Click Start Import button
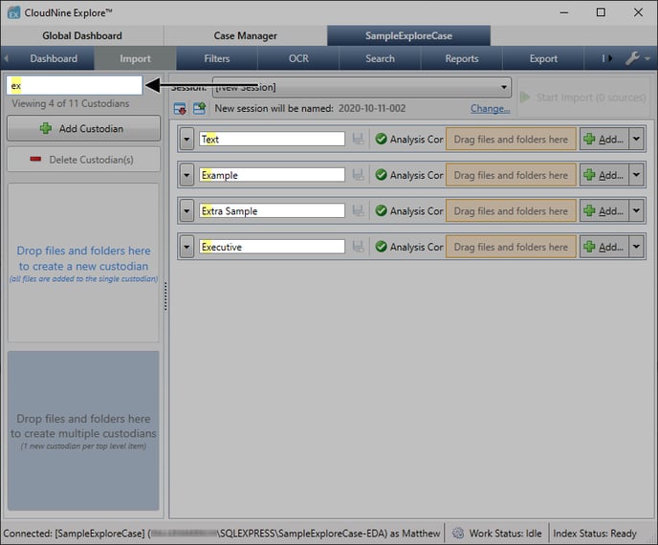The width and height of the screenshot is (658, 545). [x=583, y=98]
